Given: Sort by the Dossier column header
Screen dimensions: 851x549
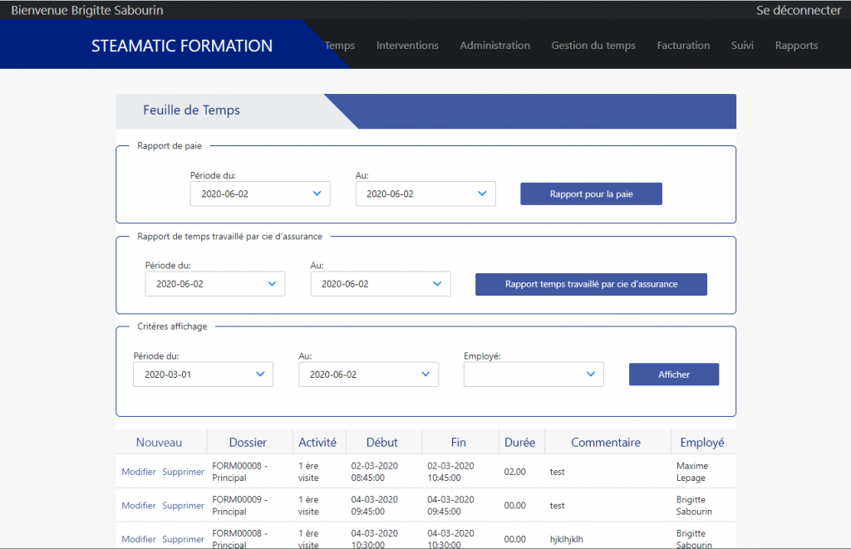Looking at the screenshot, I should click(x=248, y=442).
